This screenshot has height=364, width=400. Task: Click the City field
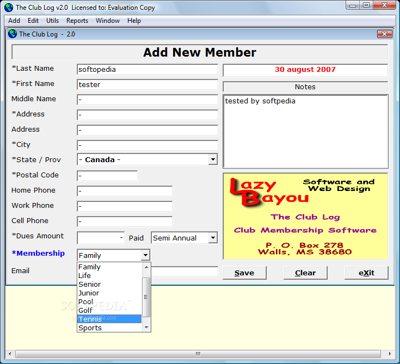(x=147, y=145)
